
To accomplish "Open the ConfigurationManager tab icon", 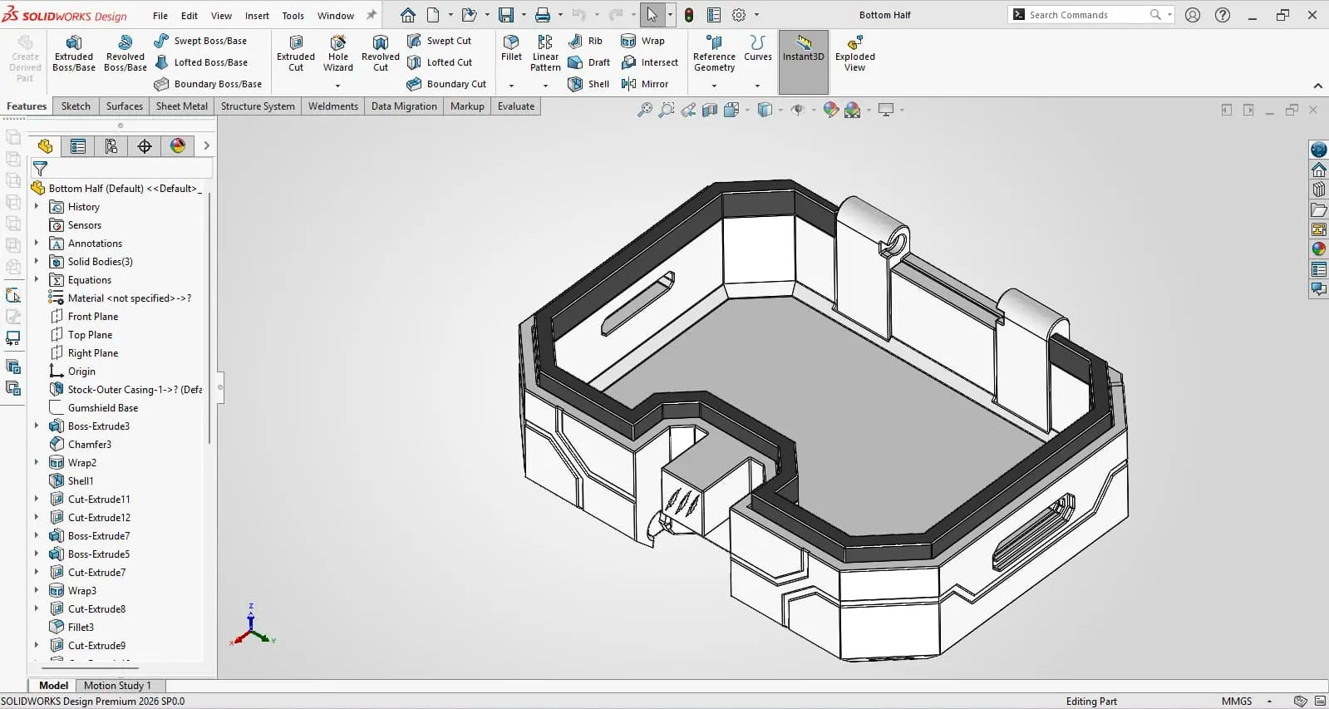I will pos(111,146).
